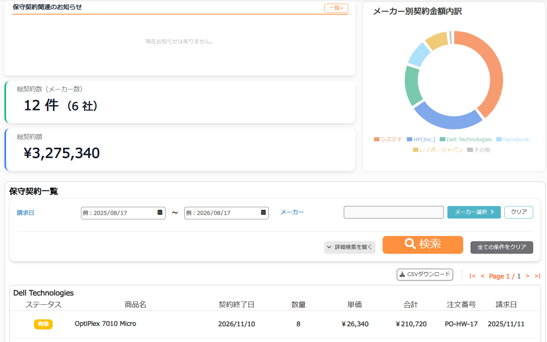547x342 pixels.
Task: Go to next page of results
Action: coord(528,276)
